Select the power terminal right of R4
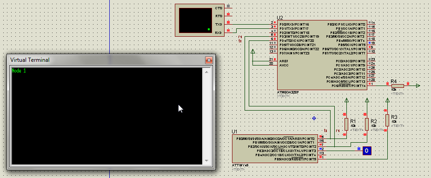The height and width of the screenshot is (178, 431). [418, 86]
